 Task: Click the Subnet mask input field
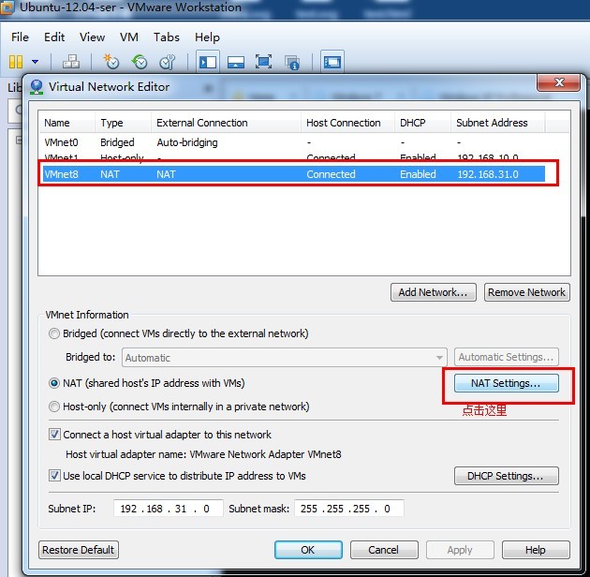coord(348,509)
